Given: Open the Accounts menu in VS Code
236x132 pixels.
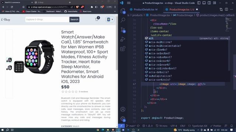Looking at the screenshot, I should point(123,109).
